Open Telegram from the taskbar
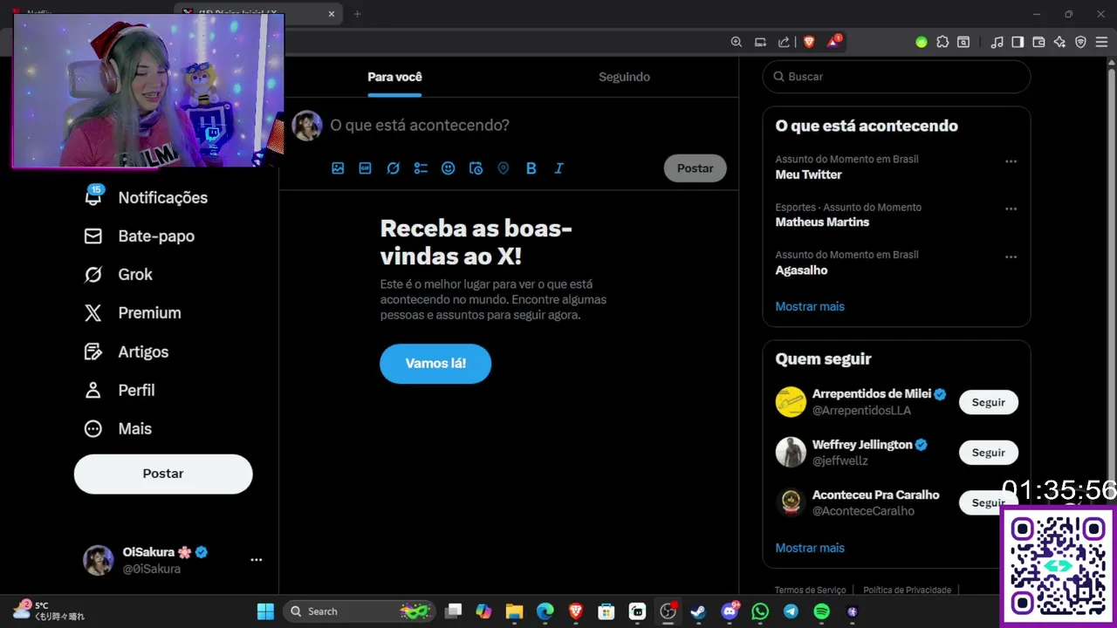 pyautogui.click(x=791, y=611)
